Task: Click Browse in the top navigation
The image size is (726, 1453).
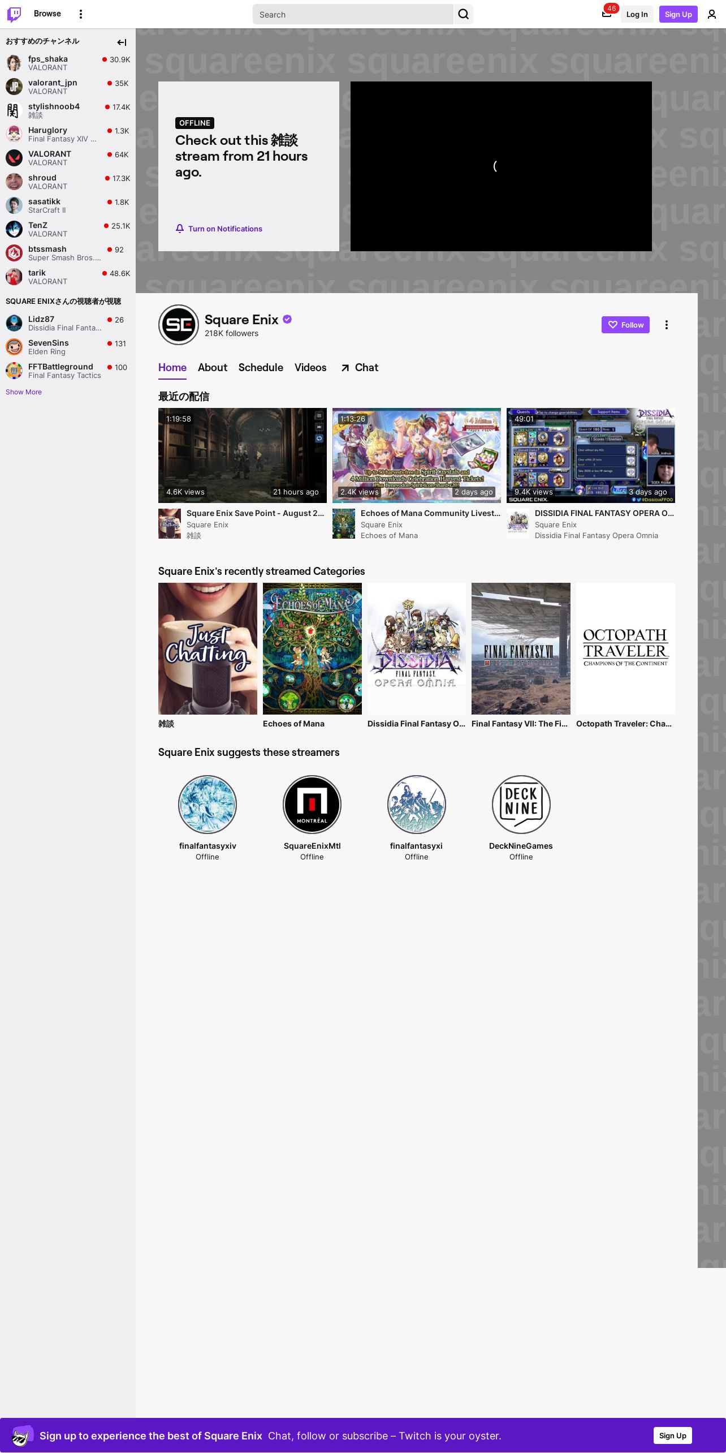Action: [47, 14]
